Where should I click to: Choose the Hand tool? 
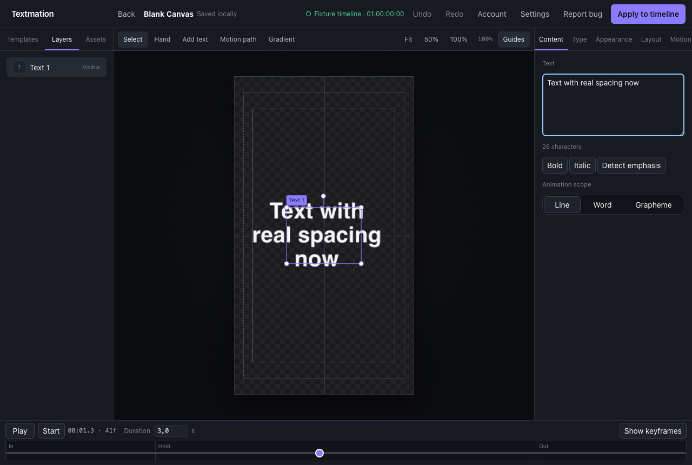coord(162,39)
